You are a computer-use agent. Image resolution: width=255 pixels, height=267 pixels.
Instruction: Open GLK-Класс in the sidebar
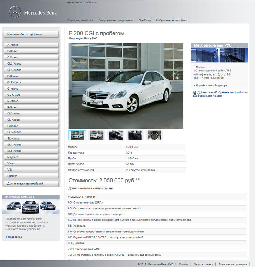[31, 82]
